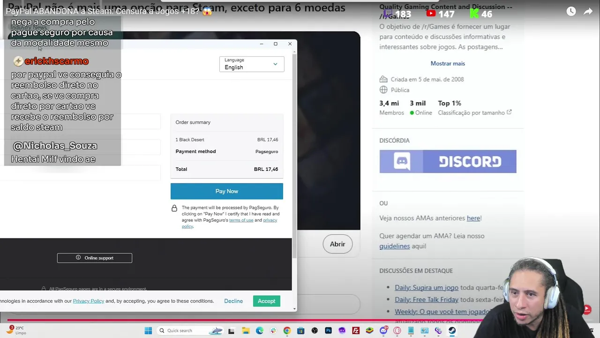Expand description with Mostrar mais
Screen dimensions: 600x338
pos(448,63)
